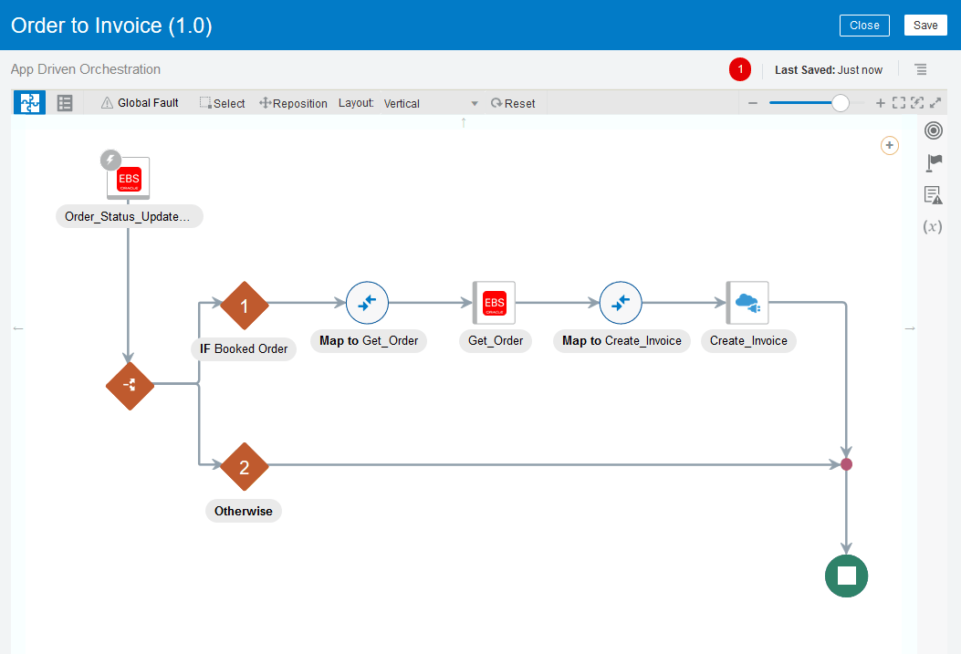Click the switch/branch diamond node

pos(130,386)
